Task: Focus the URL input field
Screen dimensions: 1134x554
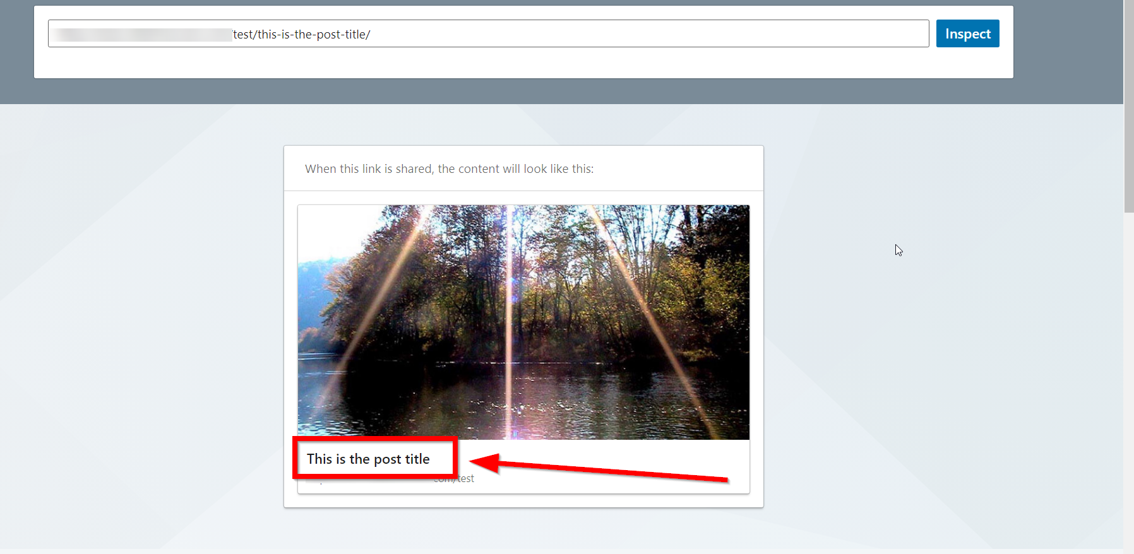Action: coord(488,33)
